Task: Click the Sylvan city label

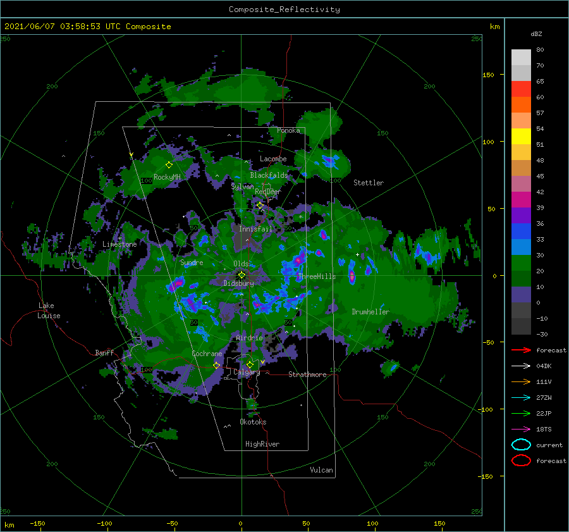Action: click(x=242, y=187)
